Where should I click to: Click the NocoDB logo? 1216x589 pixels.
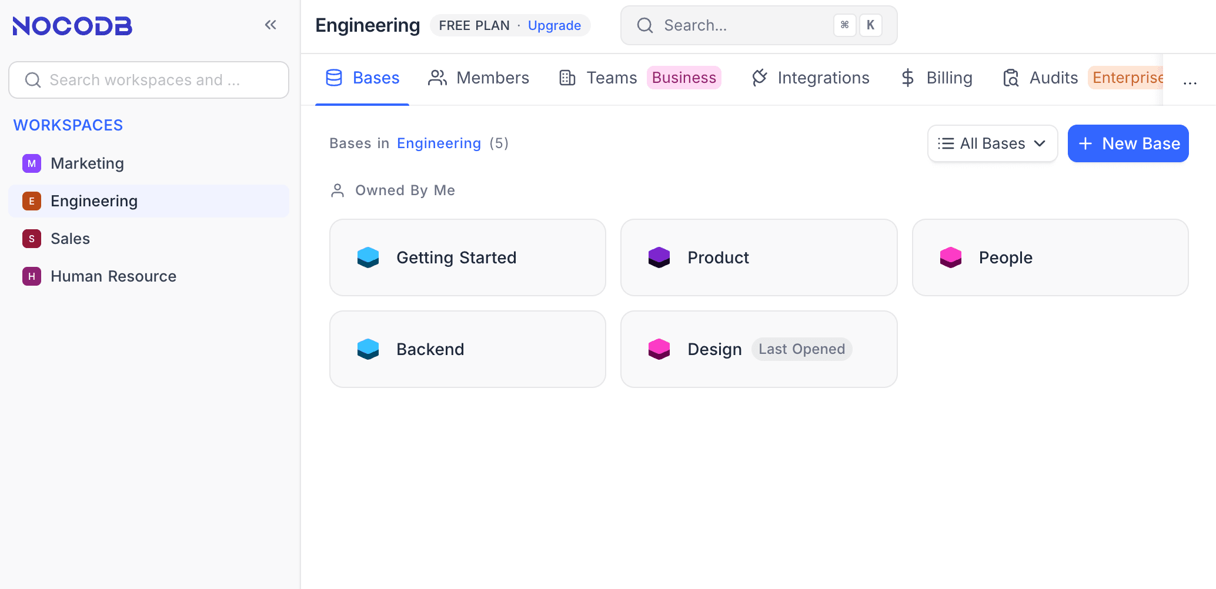point(72,26)
